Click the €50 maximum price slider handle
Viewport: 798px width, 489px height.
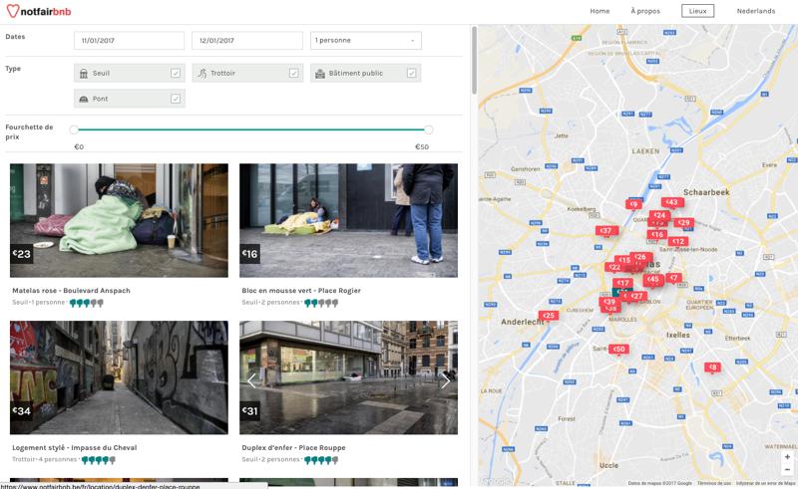[429, 129]
